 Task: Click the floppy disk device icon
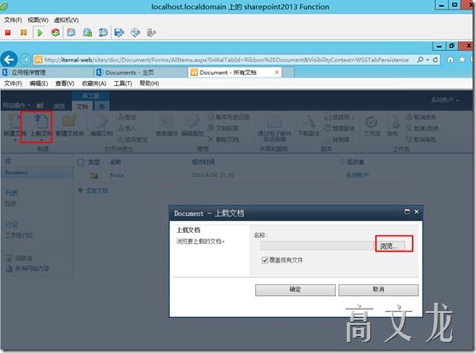tap(119, 32)
